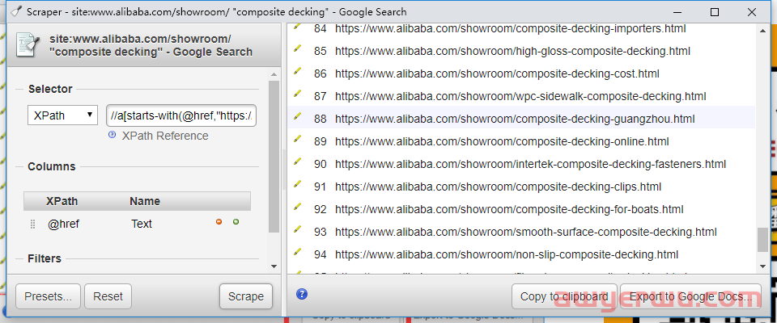The image size is (777, 323).
Task: Click the XPath column header
Action: 62,201
